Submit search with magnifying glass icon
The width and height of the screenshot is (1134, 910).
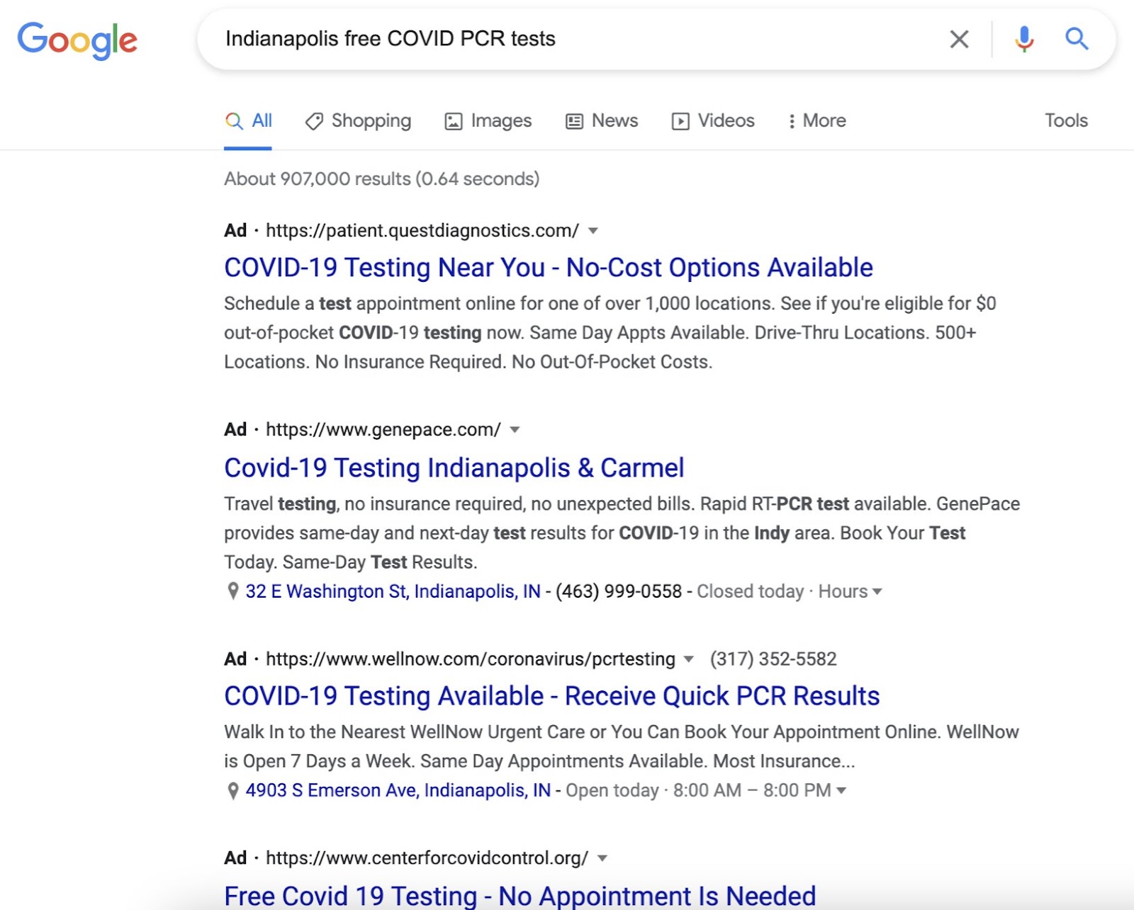pyautogui.click(x=1077, y=38)
